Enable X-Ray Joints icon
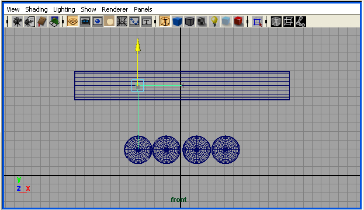 point(301,22)
